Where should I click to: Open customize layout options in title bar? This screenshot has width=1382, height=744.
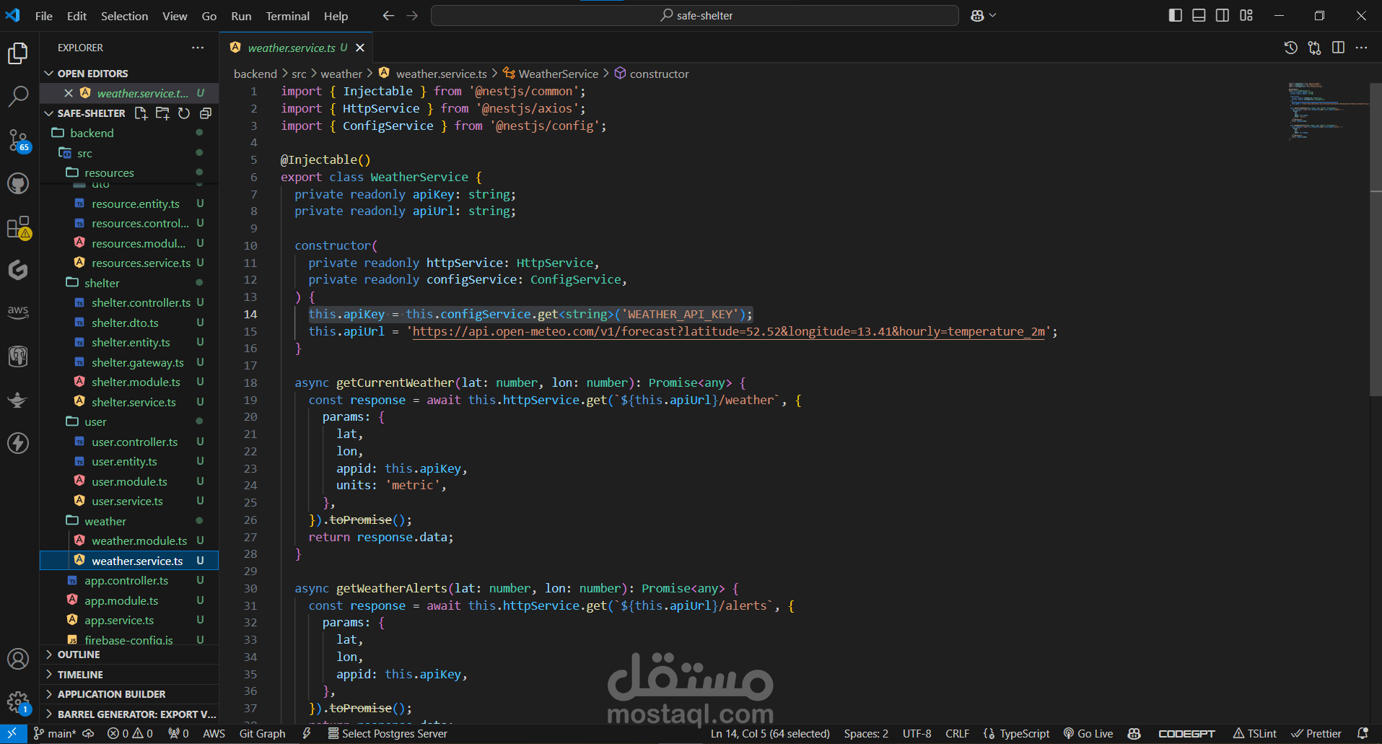(x=1246, y=16)
